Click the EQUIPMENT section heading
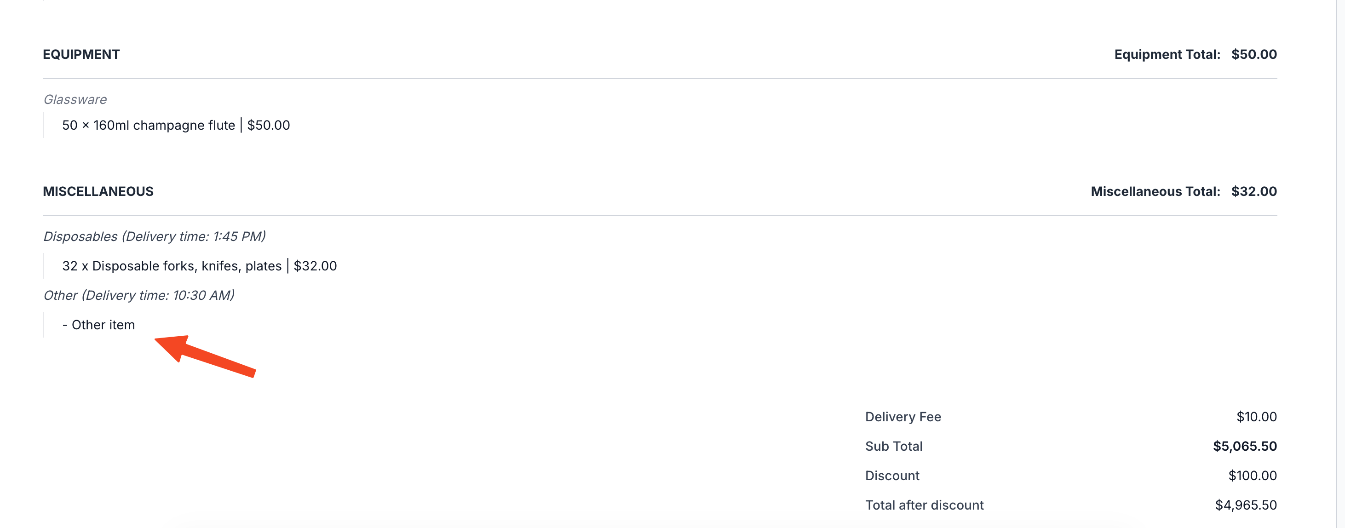 point(81,54)
